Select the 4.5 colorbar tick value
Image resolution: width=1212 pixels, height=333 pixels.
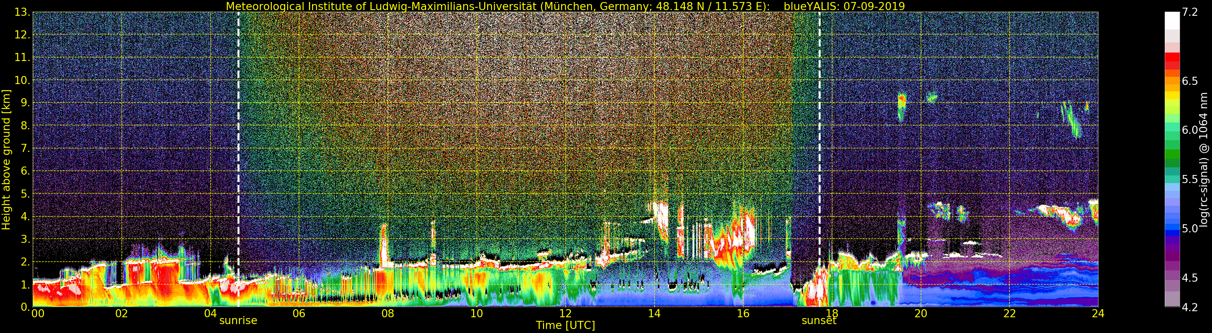1190,277
